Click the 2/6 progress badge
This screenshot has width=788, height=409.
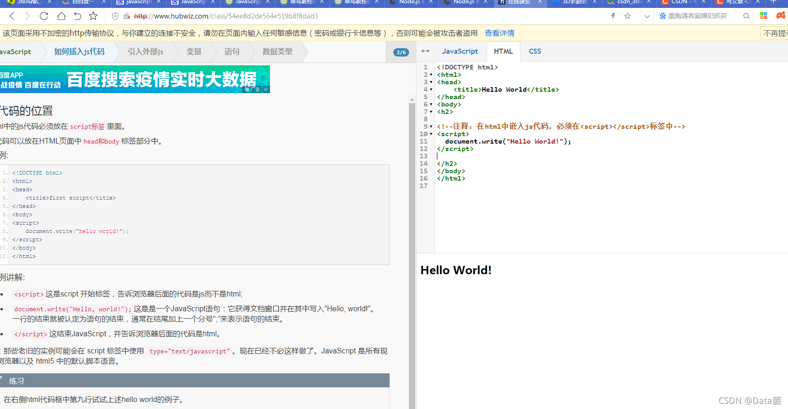click(401, 52)
